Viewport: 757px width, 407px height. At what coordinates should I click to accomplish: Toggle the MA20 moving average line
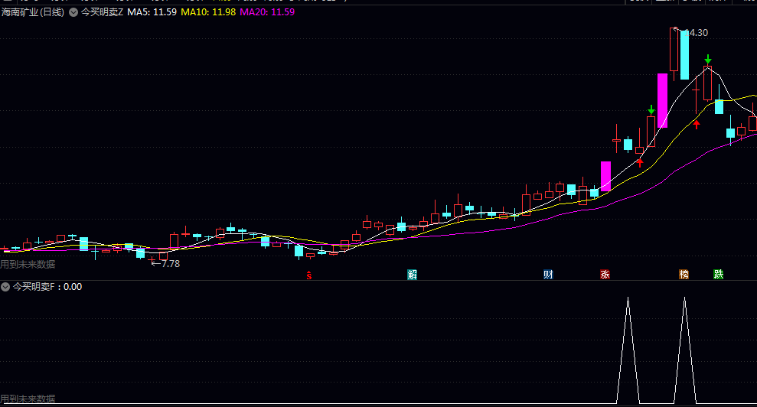pos(267,12)
